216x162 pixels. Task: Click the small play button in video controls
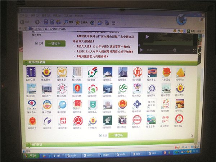[141, 50]
